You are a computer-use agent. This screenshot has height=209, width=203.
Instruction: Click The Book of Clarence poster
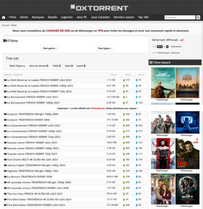(x=187, y=82)
